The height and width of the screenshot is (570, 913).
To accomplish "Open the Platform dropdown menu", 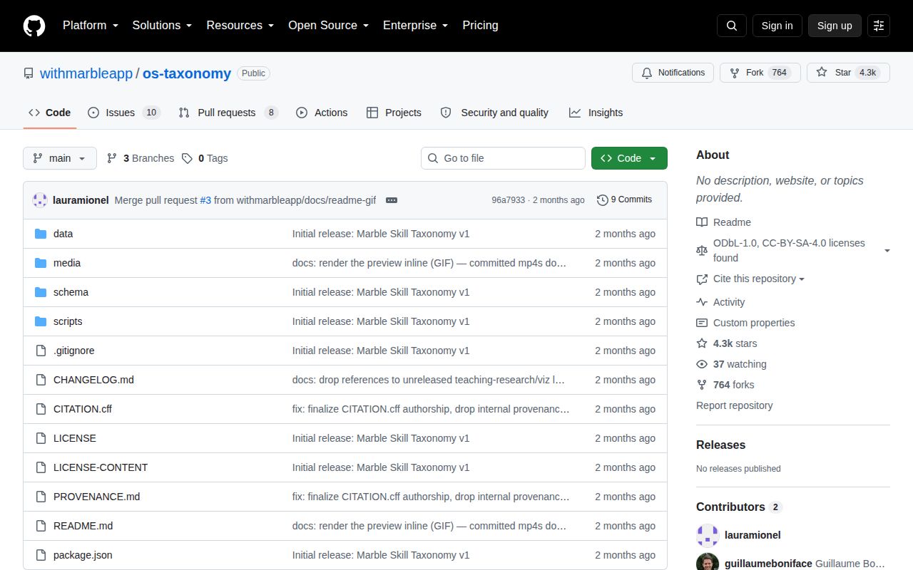I will [x=91, y=26].
